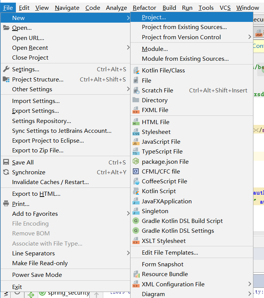Viewport: 264px width, 298px height.
Task: Select Project from Existing Sources...
Action: click(x=192, y=27)
